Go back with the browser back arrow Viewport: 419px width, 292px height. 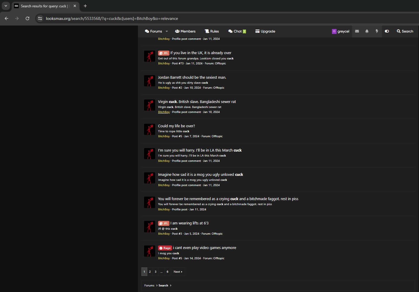pos(6,18)
